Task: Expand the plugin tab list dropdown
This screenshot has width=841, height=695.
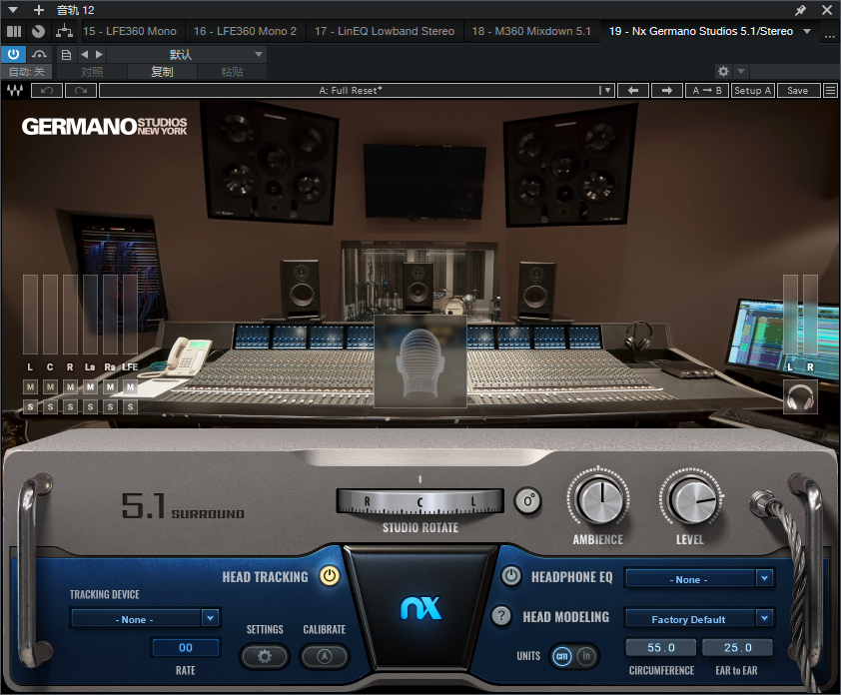Action: click(807, 31)
